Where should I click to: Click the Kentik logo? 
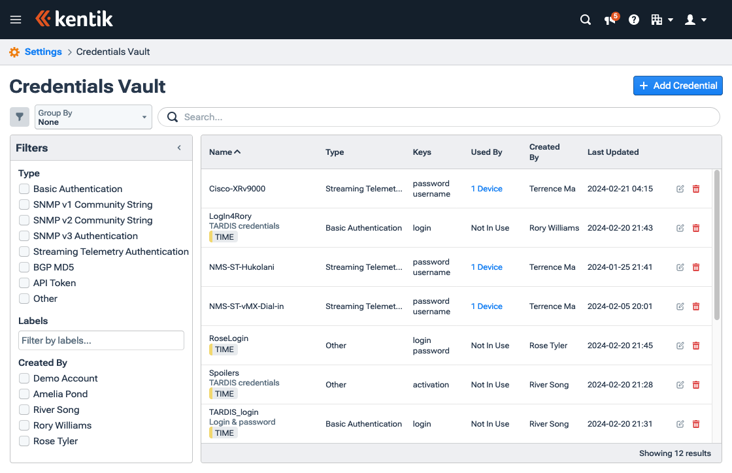74,19
